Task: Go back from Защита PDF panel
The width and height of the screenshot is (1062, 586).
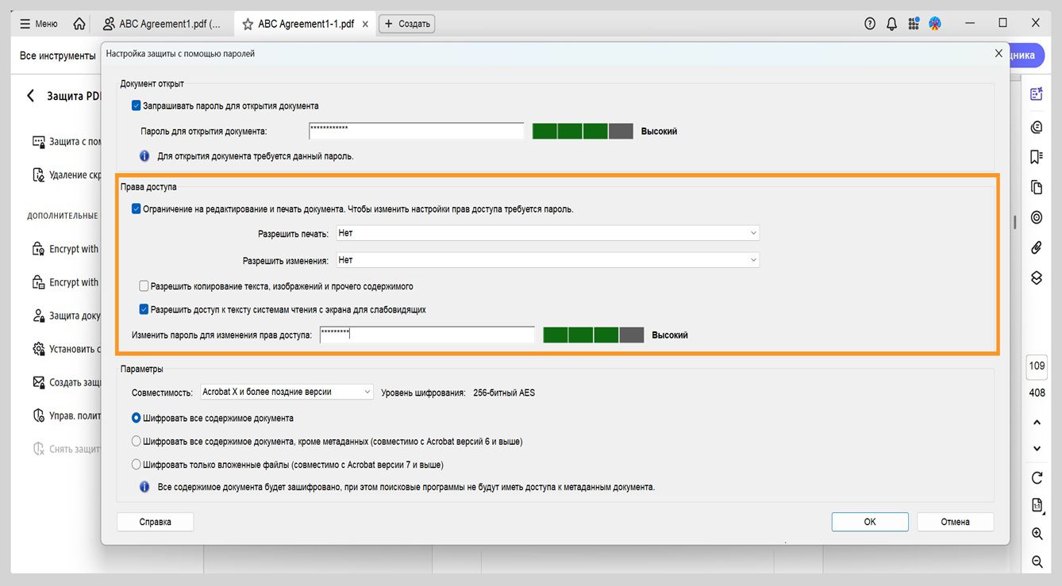Action: [x=31, y=96]
